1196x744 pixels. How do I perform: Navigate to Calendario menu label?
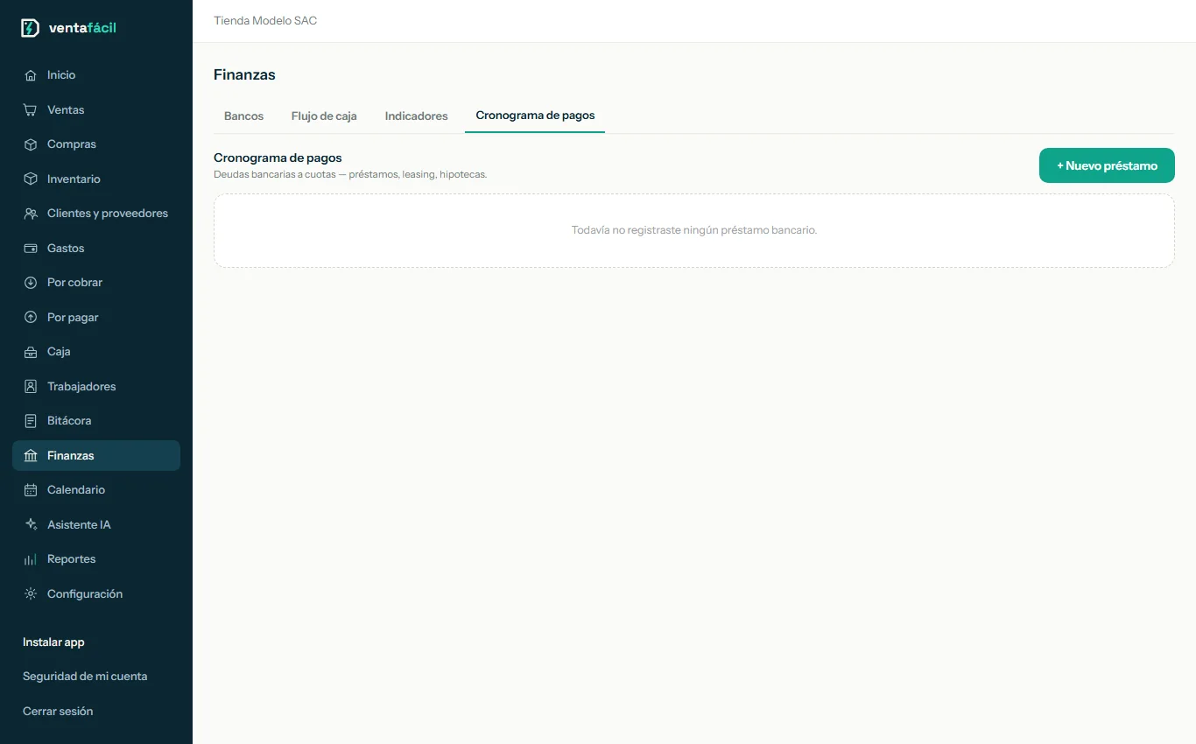76,490
